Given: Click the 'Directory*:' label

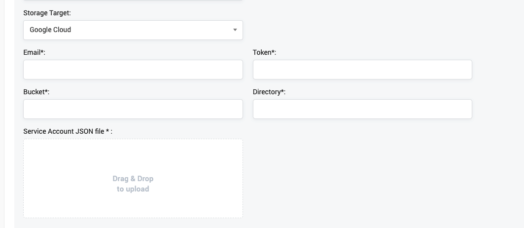Looking at the screenshot, I should 269,92.
